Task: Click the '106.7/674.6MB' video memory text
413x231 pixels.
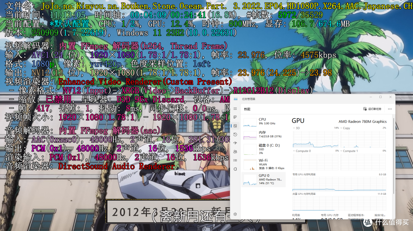Action: pos(320,24)
